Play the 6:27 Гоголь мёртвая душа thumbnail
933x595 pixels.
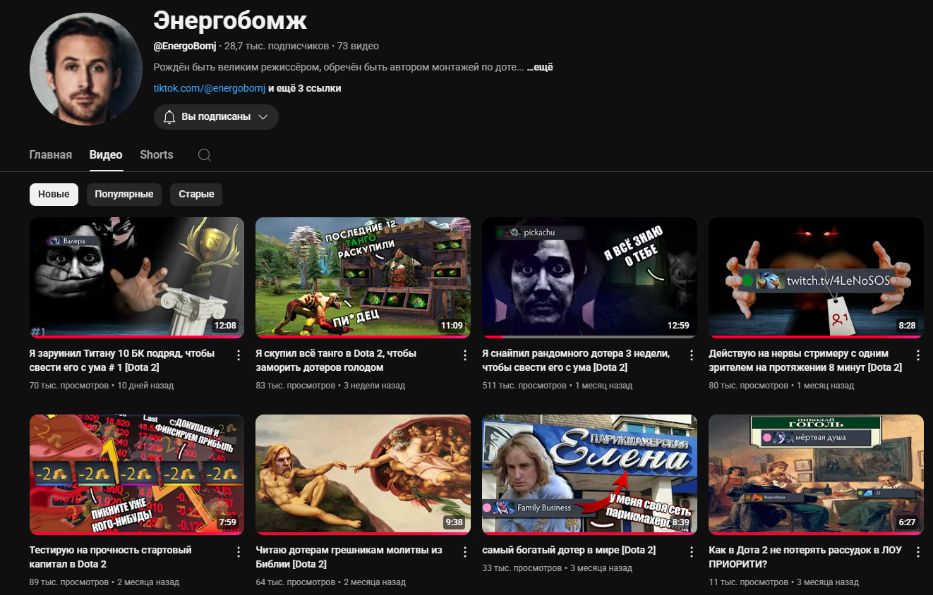point(816,474)
